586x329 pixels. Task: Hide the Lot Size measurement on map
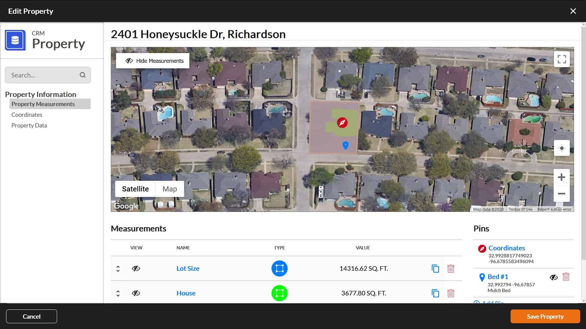(136, 268)
